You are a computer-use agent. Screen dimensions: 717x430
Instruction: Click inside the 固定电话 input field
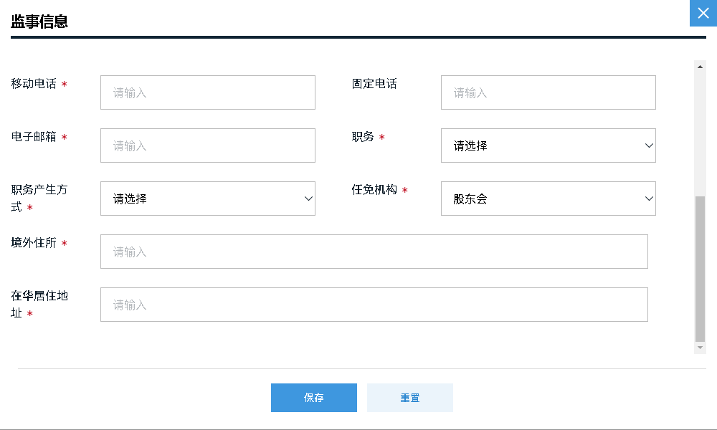point(548,92)
